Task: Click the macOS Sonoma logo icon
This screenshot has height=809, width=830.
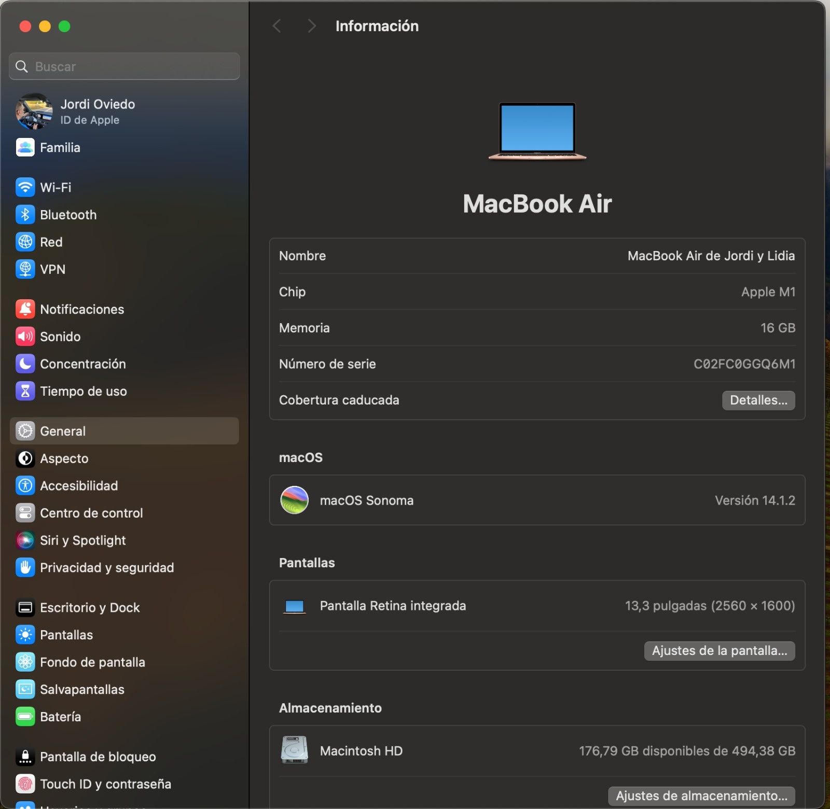Action: (x=294, y=500)
